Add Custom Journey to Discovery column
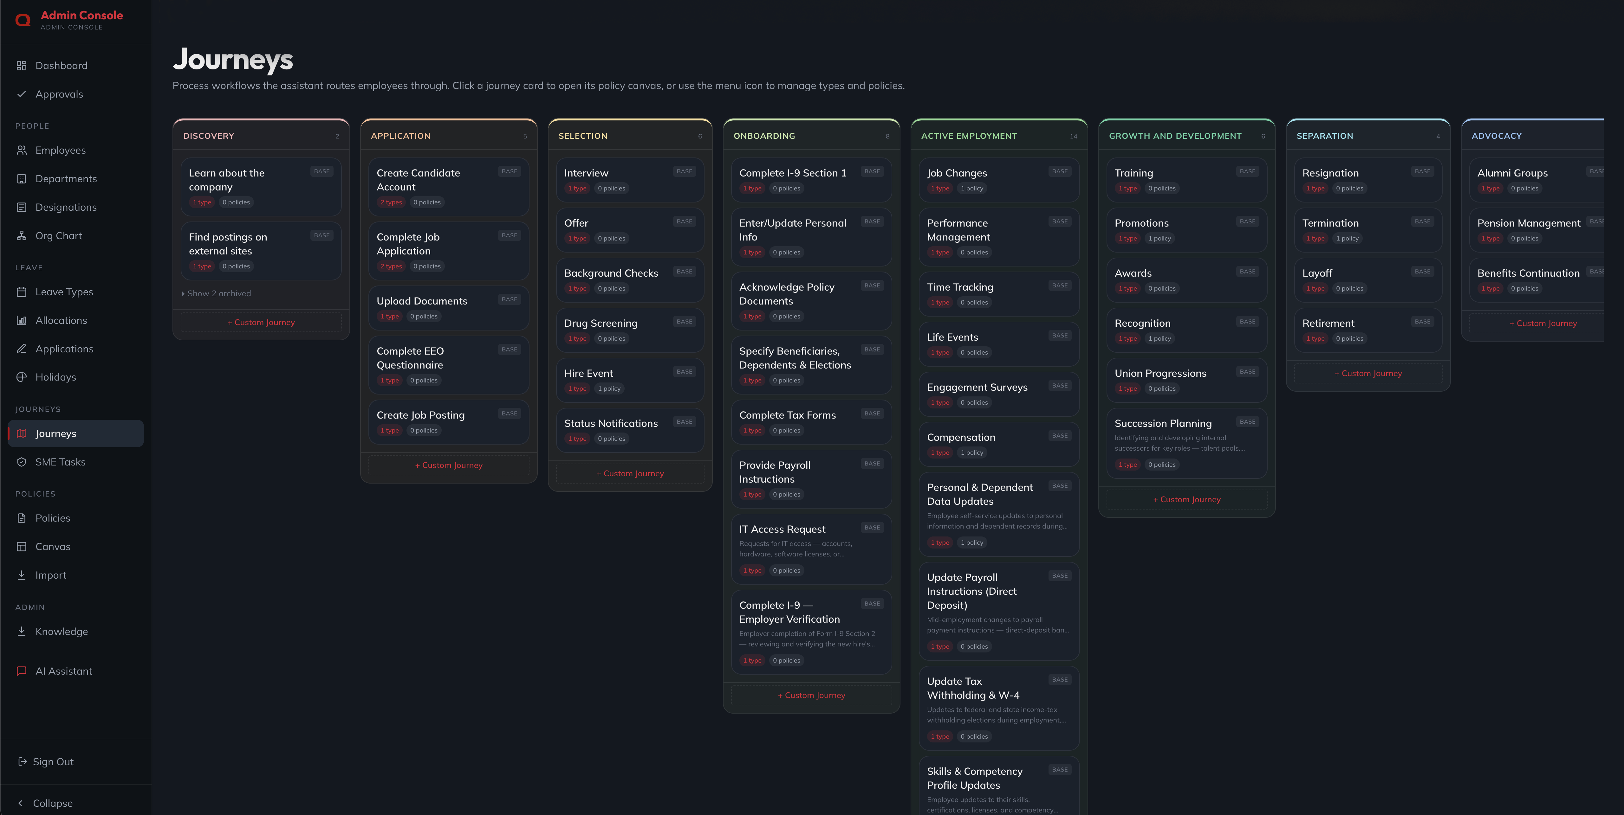Image resolution: width=1624 pixels, height=815 pixels. coord(261,323)
